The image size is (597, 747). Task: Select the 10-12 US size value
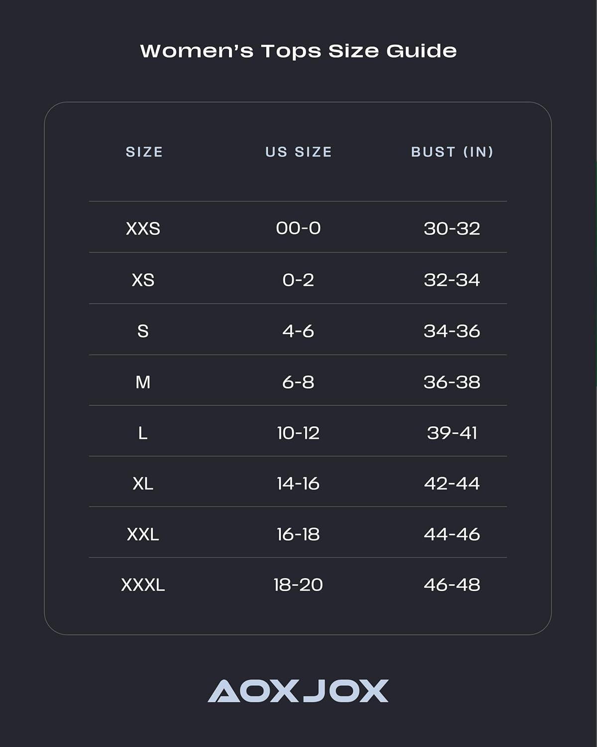click(x=298, y=433)
